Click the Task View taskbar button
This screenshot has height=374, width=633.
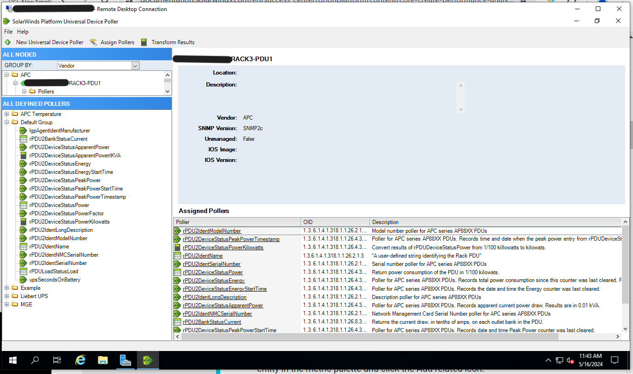(57, 360)
